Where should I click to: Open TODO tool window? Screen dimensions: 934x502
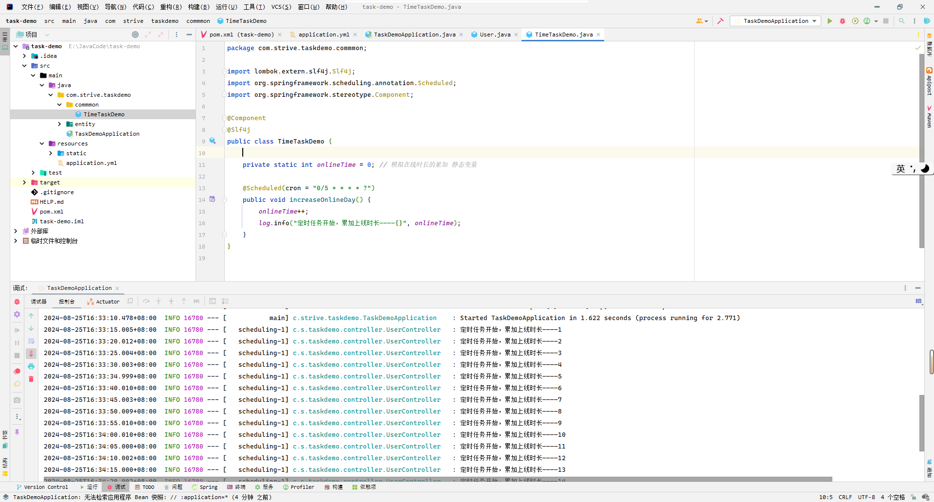coord(145,487)
